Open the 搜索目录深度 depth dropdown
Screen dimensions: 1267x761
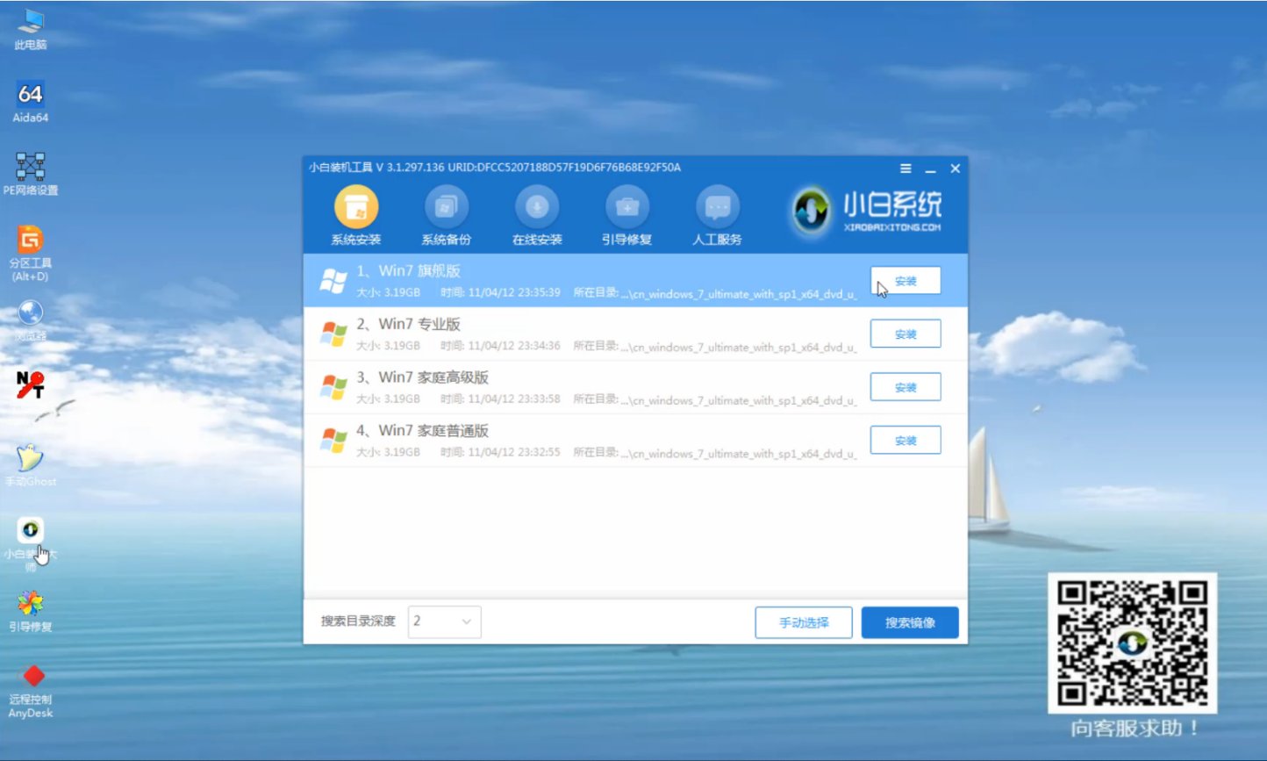444,621
